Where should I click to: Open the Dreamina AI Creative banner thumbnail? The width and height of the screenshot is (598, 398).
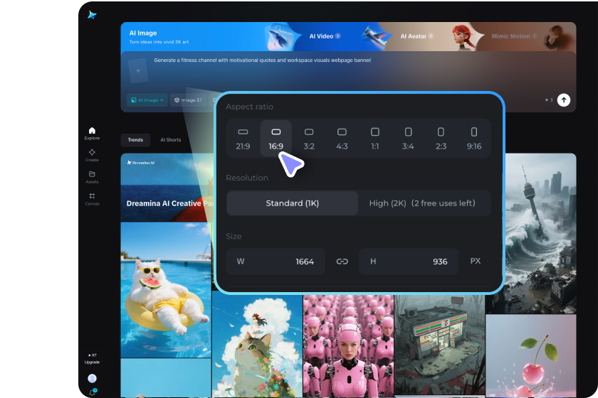click(x=167, y=188)
